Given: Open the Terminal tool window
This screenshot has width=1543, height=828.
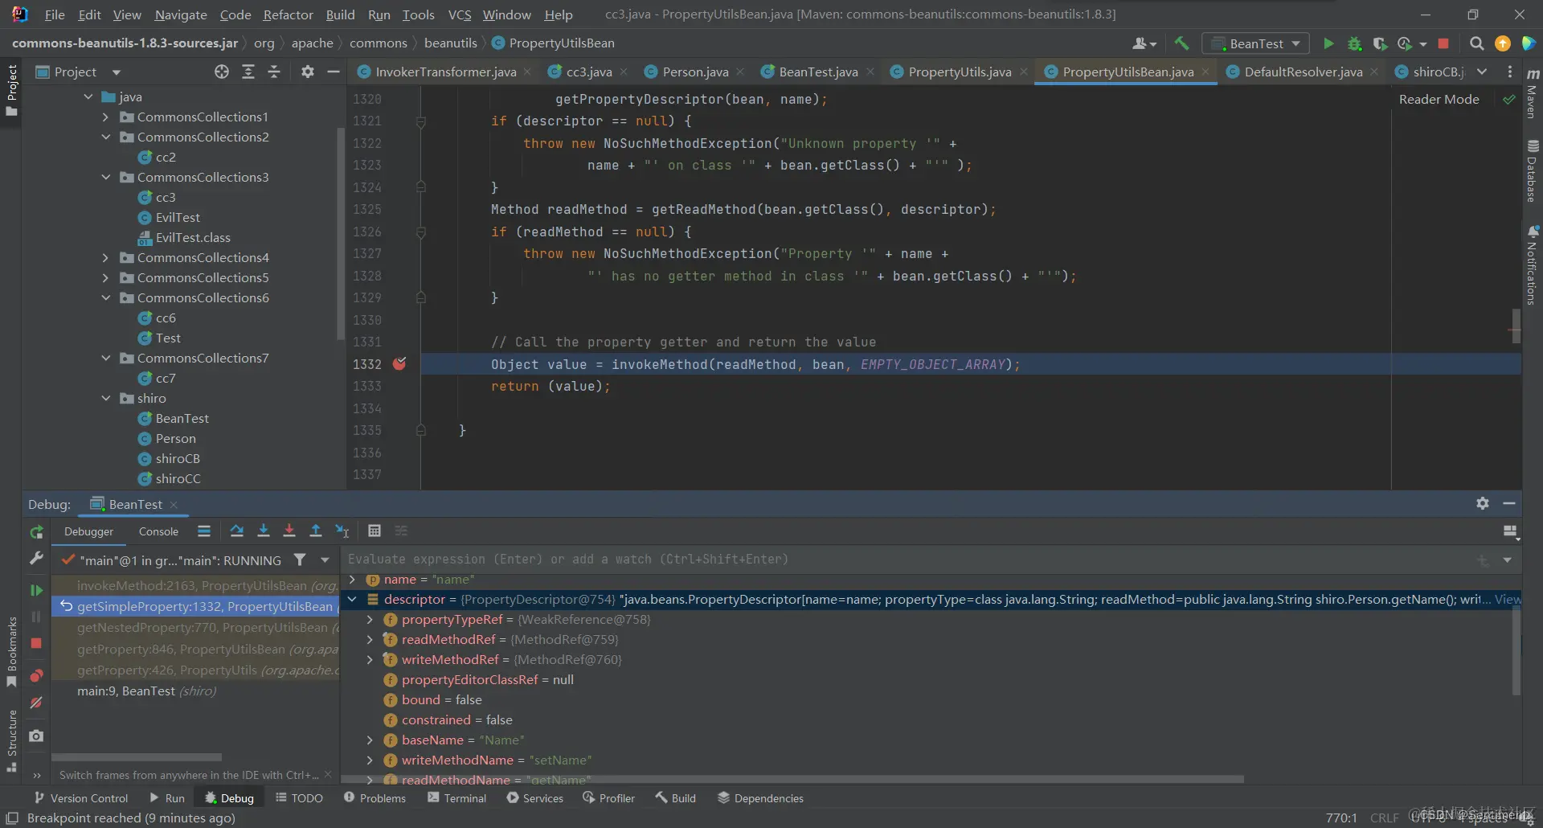Looking at the screenshot, I should pos(456,798).
